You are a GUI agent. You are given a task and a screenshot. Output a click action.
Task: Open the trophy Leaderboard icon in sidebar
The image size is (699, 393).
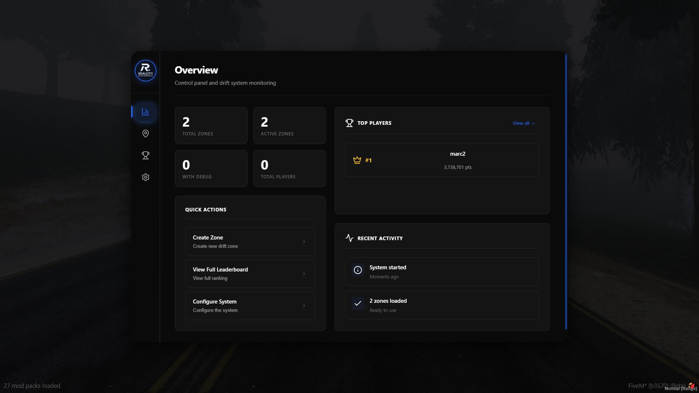(145, 155)
